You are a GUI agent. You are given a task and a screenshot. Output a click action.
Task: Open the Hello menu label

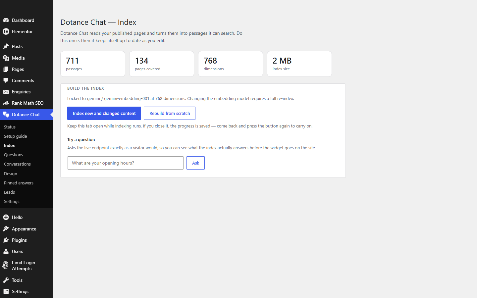point(17,217)
